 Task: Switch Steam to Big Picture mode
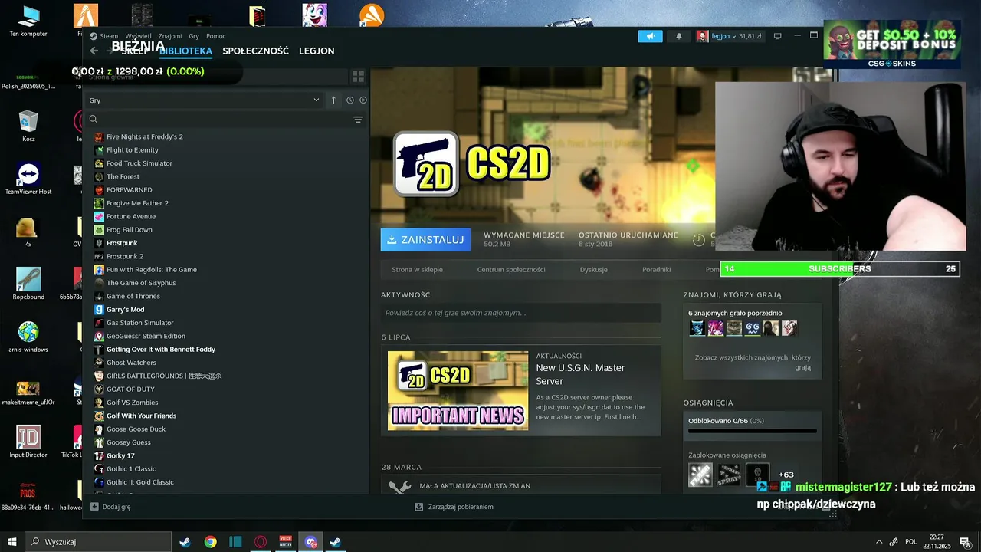(x=777, y=36)
